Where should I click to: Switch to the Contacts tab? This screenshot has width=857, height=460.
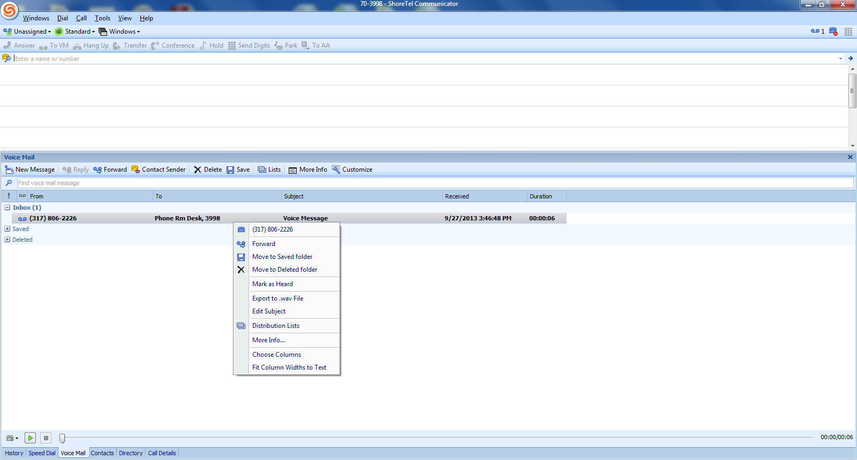(x=102, y=453)
